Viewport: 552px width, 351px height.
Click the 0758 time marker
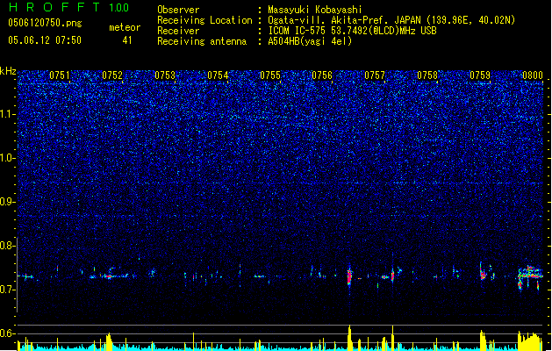click(427, 75)
